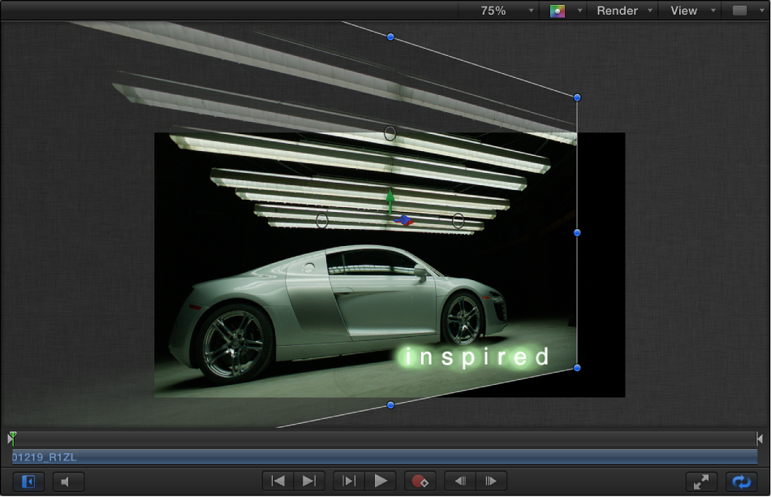The image size is (771, 497).
Task: Go to start of project
Action: (x=278, y=482)
